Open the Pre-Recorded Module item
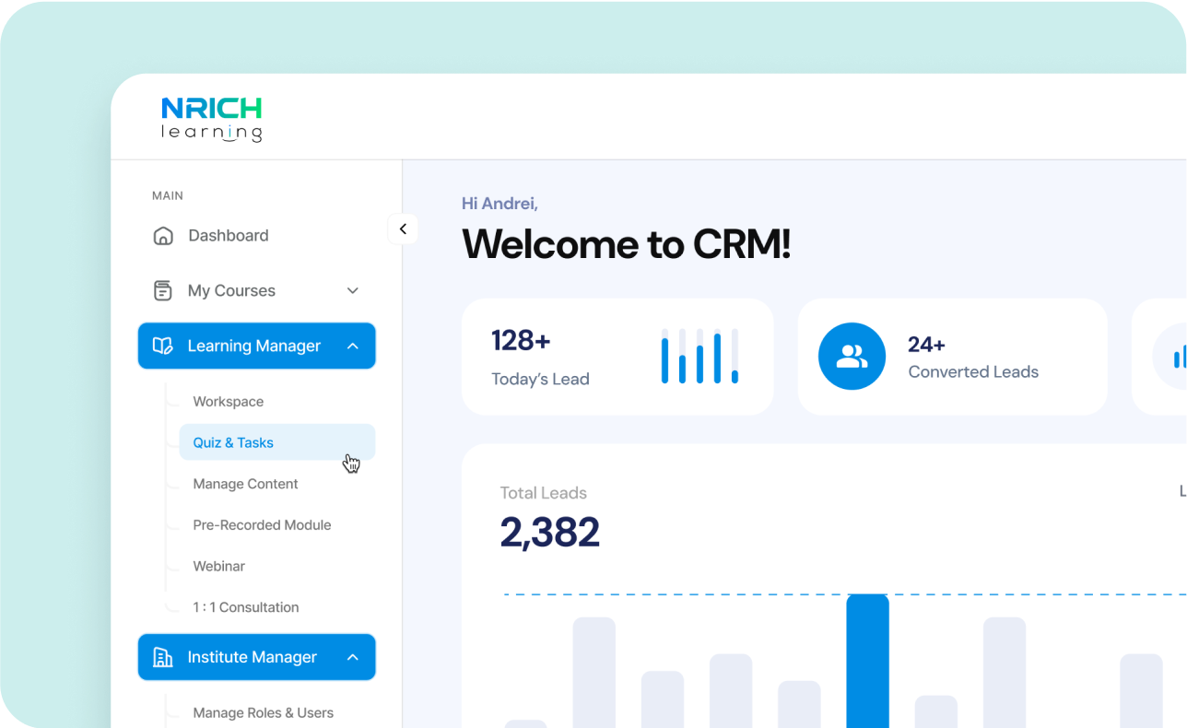Screen dimensions: 1187x728 click(262, 525)
